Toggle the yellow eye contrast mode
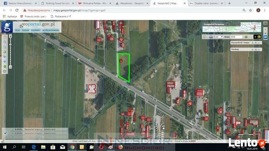The width and height of the screenshot is (269, 151). 257,37
